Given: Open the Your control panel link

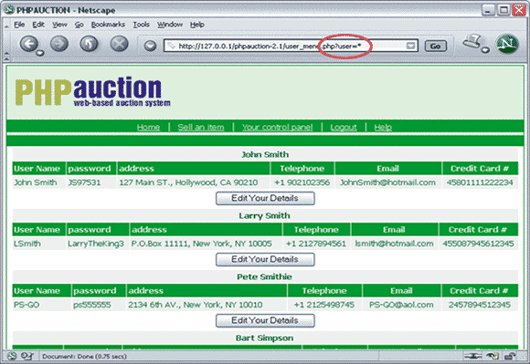Looking at the screenshot, I should point(277,127).
